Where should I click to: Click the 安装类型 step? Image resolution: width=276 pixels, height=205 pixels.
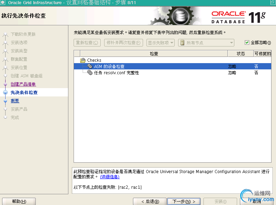tap(19, 51)
